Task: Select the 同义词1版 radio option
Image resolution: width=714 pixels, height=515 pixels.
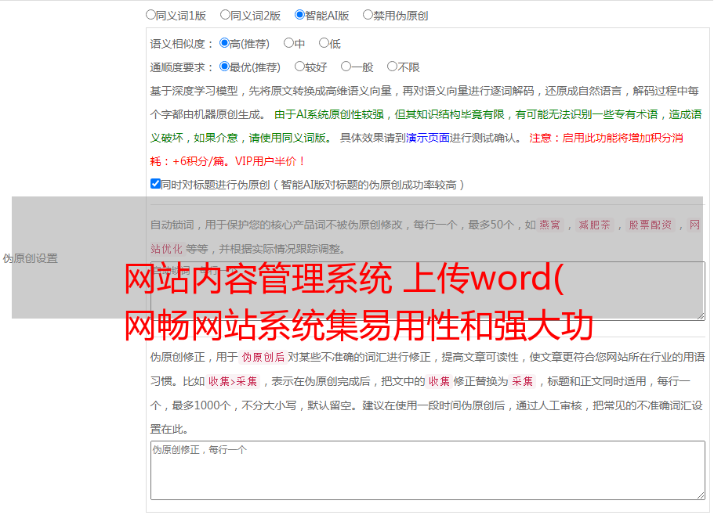Action: (x=150, y=15)
